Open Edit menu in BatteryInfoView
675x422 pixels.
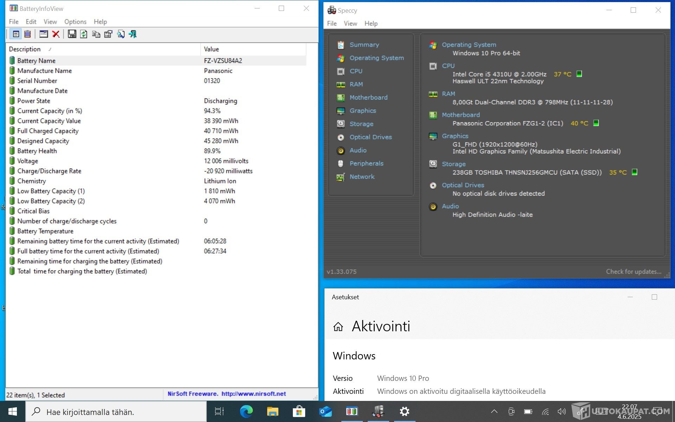tap(31, 22)
